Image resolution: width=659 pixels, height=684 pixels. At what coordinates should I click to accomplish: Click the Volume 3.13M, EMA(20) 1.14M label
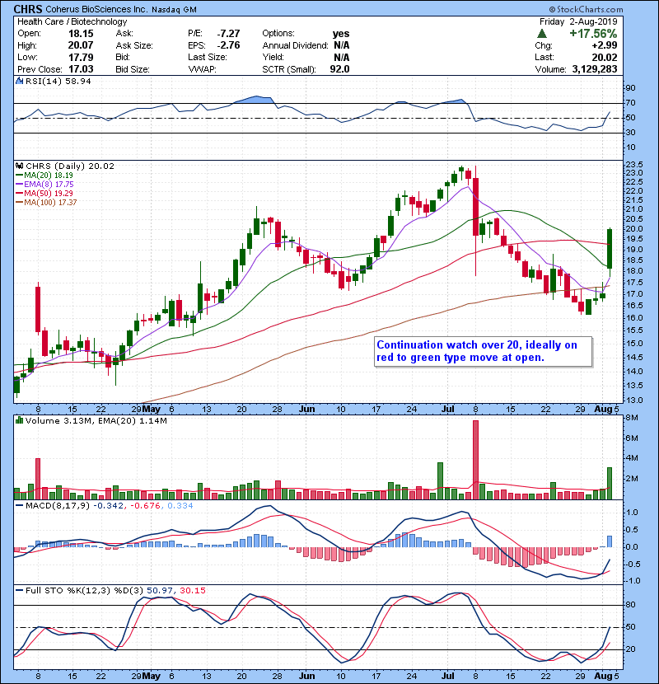click(96, 420)
